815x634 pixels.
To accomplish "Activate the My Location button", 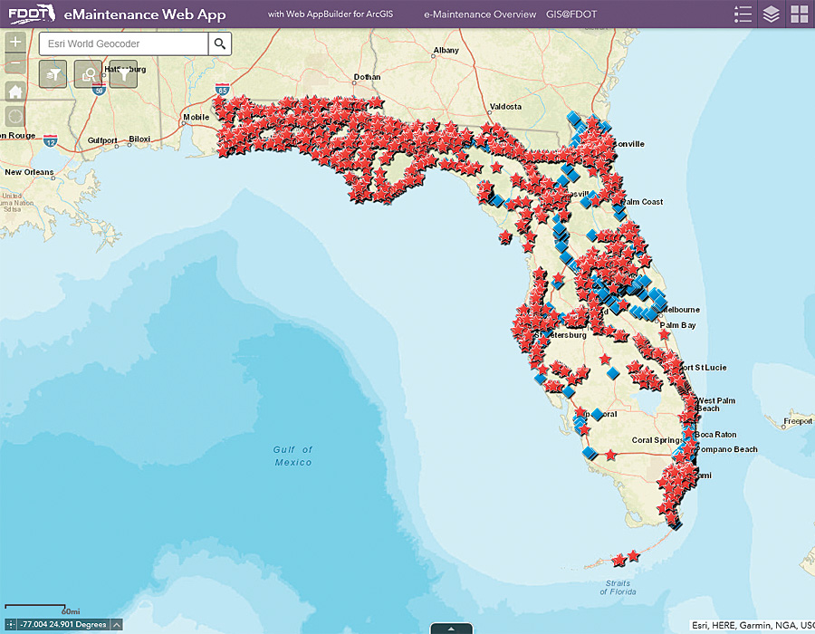I will pyautogui.click(x=15, y=116).
